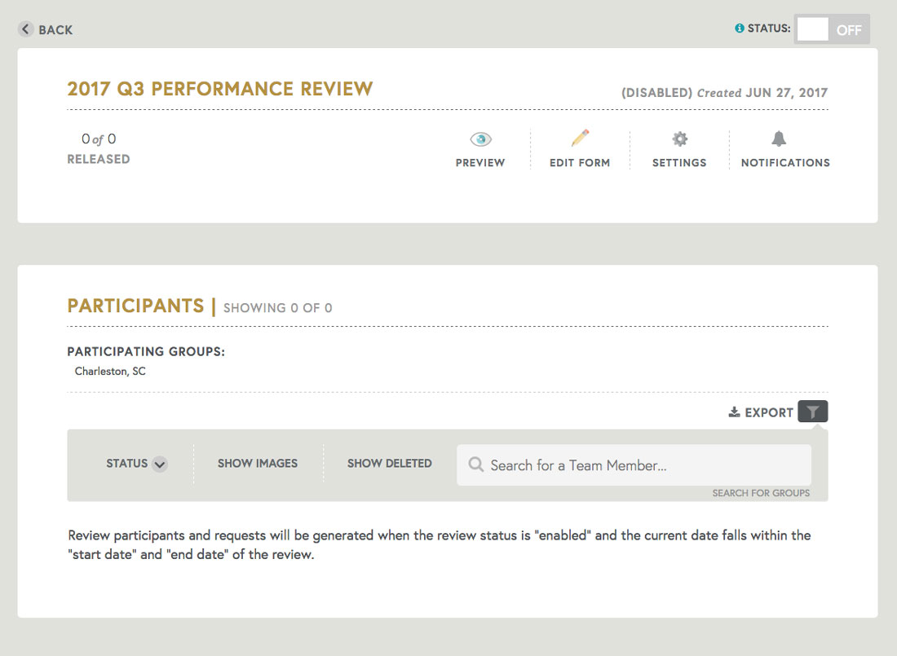Toggle Show Images for participants

(x=258, y=463)
